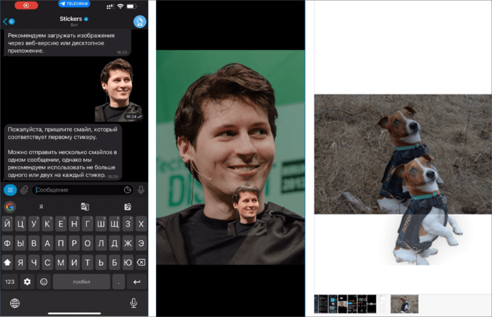The image size is (492, 317).
Task: Open the blue bot commands menu button
Action: 10,190
